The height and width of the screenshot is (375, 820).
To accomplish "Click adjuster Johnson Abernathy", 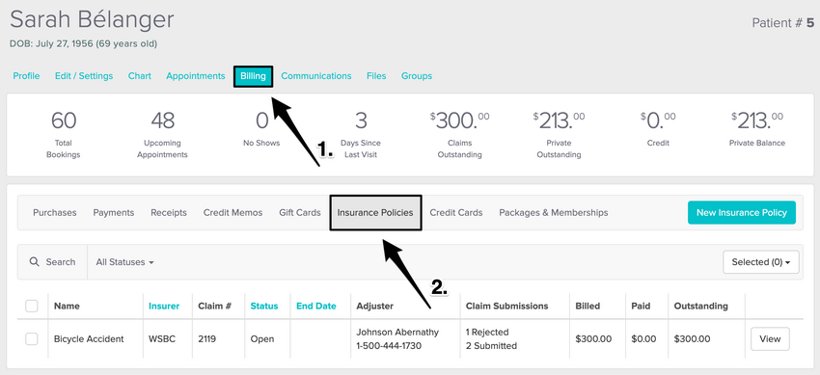I will 397,333.
